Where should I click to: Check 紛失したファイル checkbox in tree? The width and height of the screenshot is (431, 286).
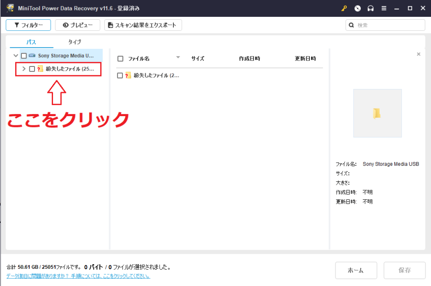pos(32,69)
